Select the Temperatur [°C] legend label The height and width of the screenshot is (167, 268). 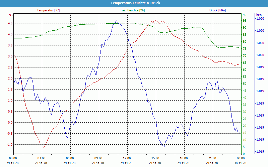coord(48,10)
